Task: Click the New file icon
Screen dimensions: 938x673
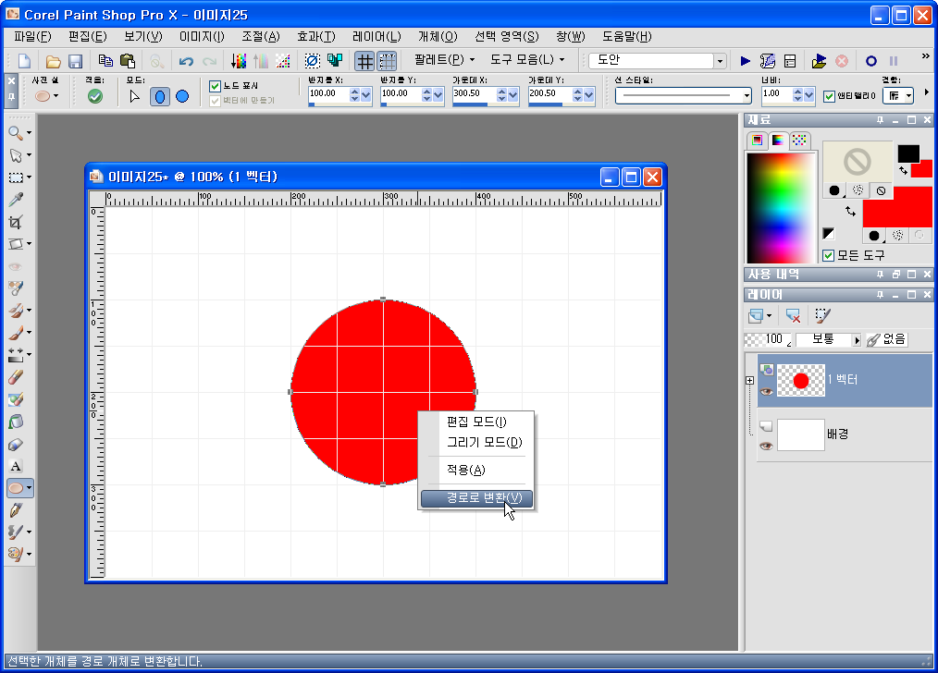Action: tap(25, 61)
